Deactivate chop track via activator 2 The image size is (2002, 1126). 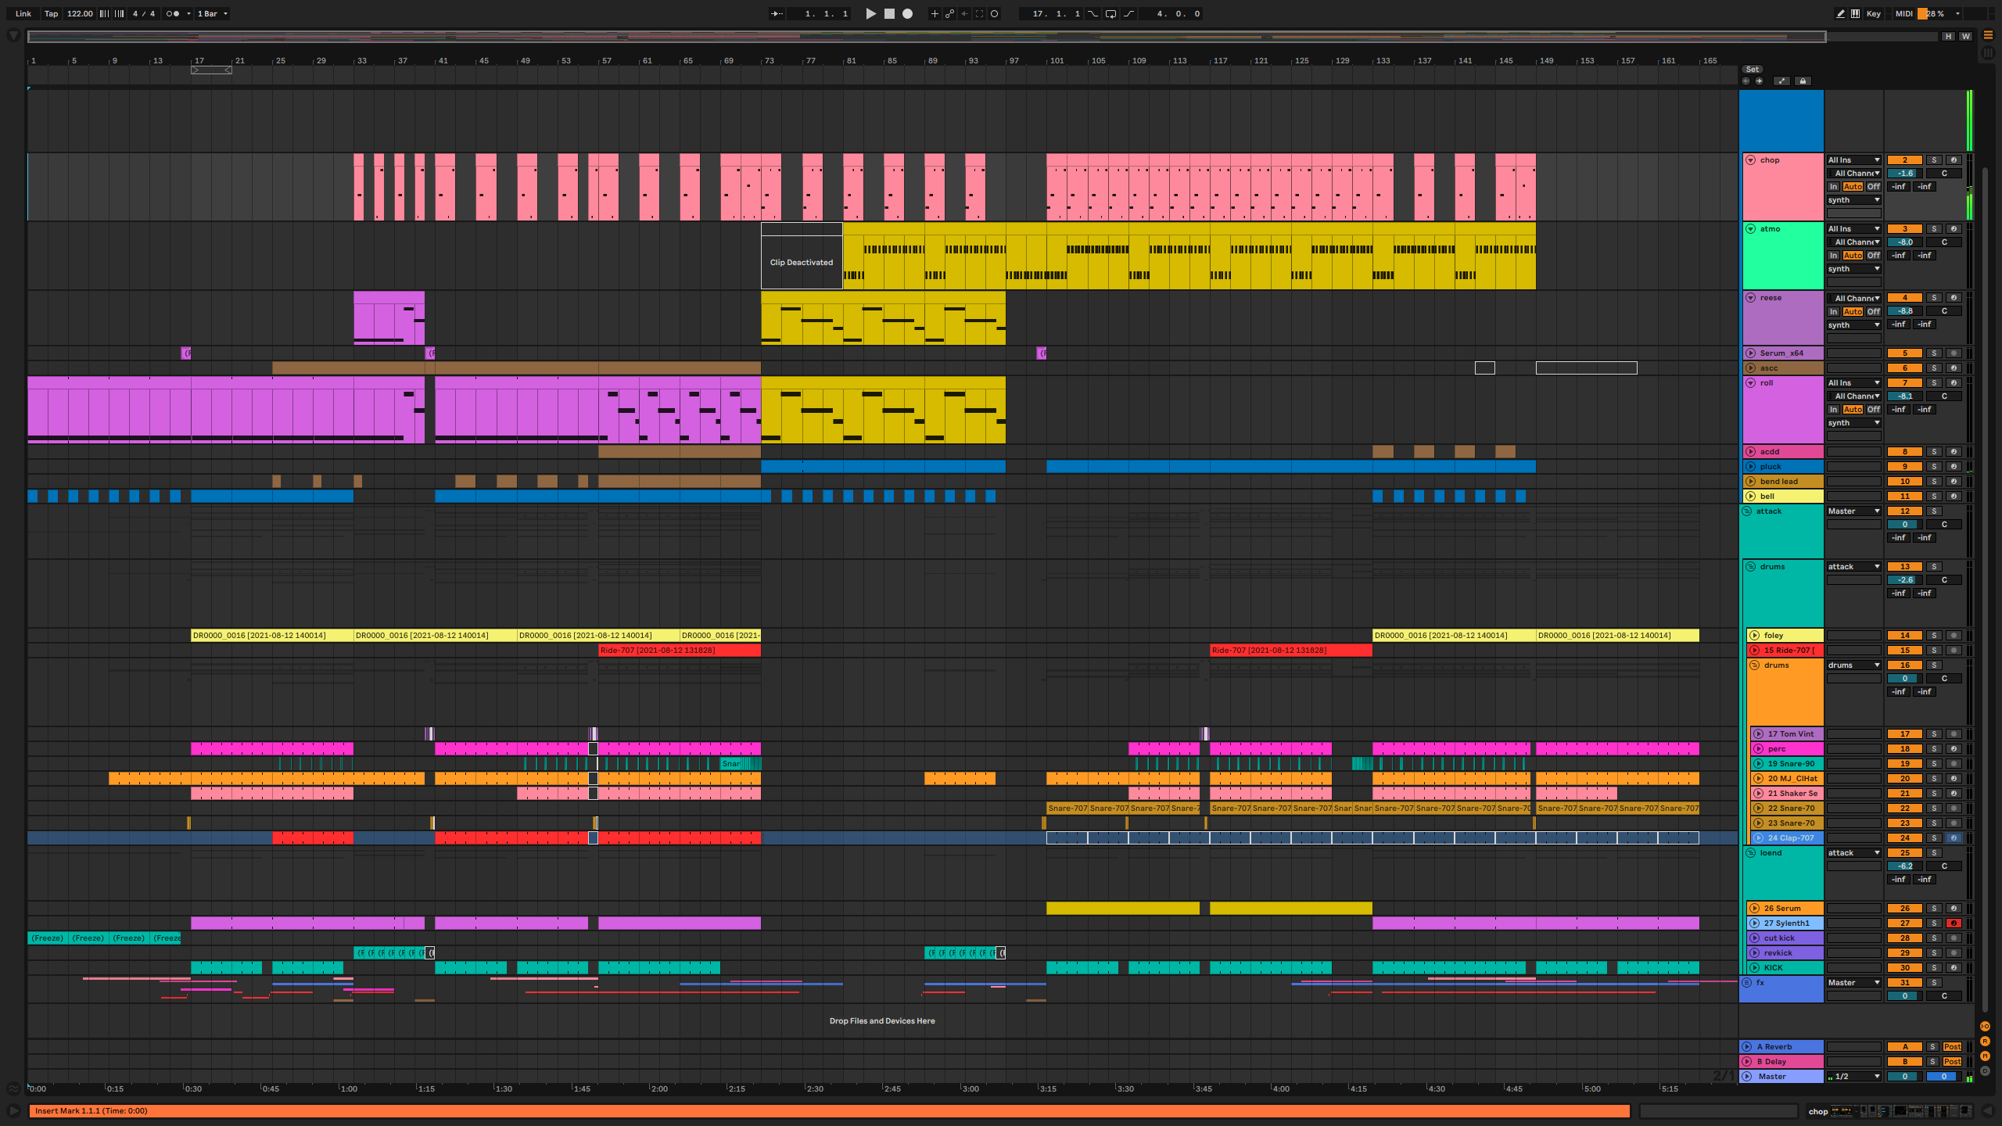[x=1904, y=160]
